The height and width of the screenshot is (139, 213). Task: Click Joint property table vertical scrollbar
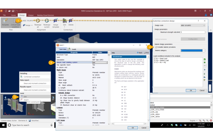click(x=109, y=88)
